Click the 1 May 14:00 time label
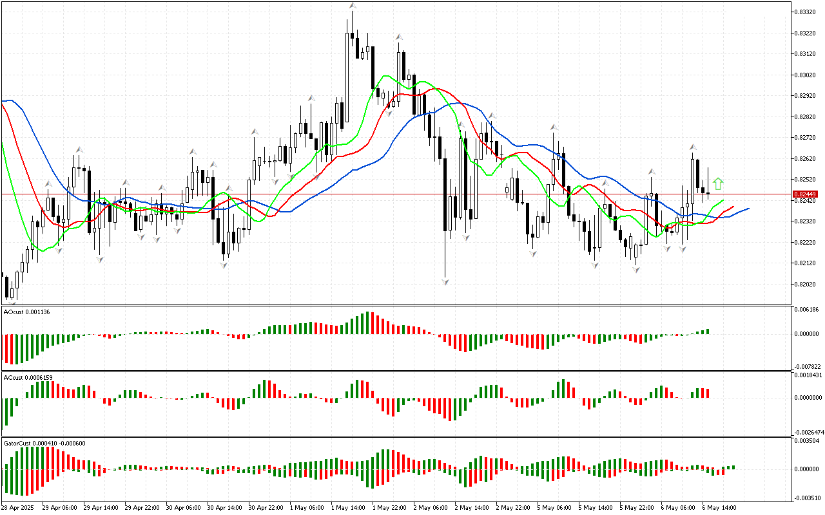The image size is (825, 515). 348,508
